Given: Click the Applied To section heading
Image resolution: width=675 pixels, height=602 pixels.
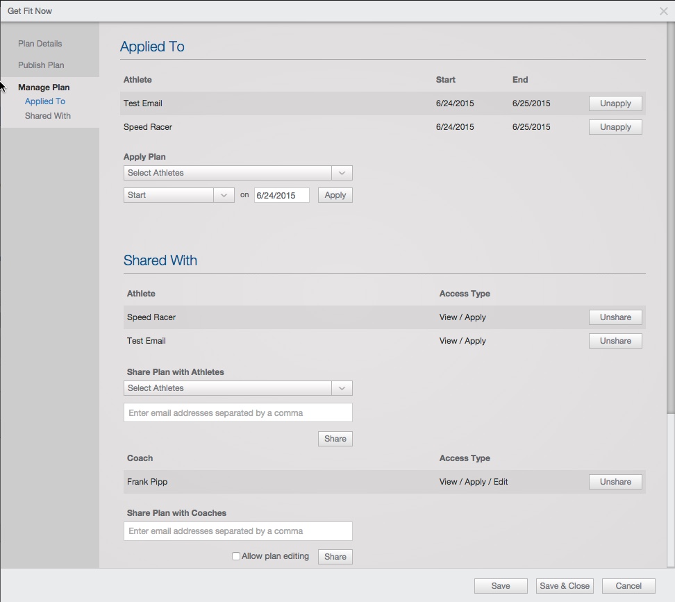Looking at the screenshot, I should [152, 47].
